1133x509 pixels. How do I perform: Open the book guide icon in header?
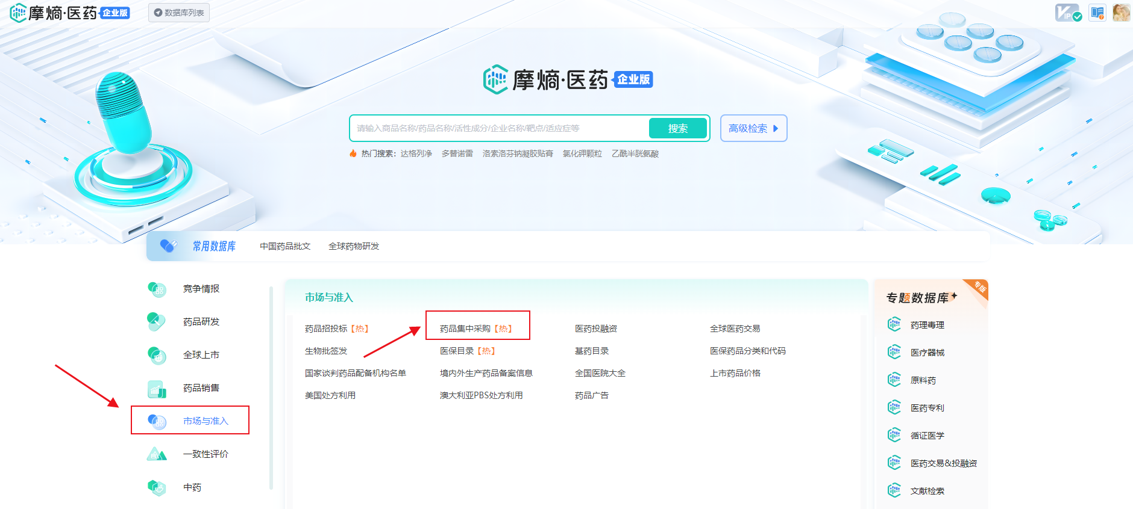click(x=1097, y=12)
